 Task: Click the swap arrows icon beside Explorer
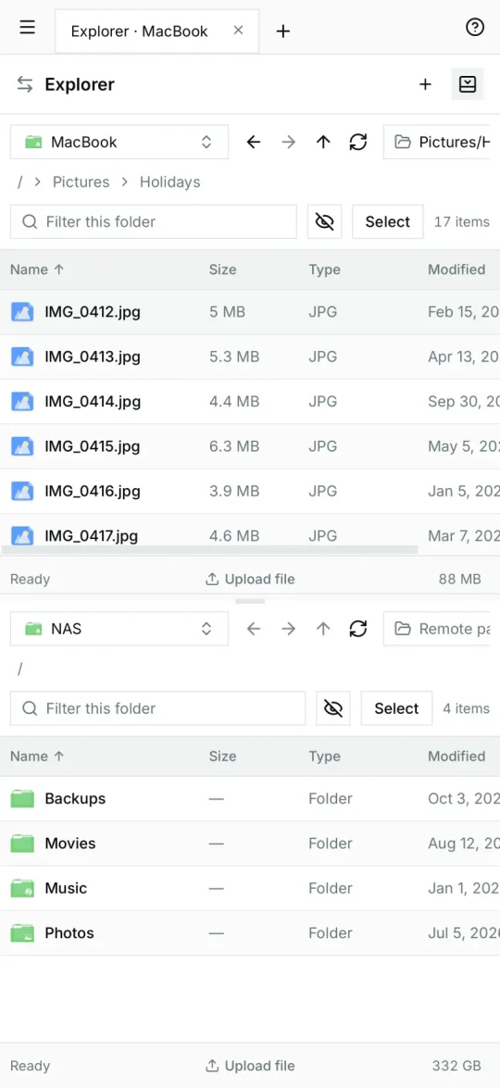click(x=25, y=84)
